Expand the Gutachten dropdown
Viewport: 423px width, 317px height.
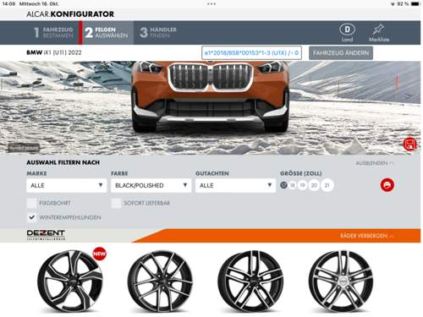tap(235, 185)
